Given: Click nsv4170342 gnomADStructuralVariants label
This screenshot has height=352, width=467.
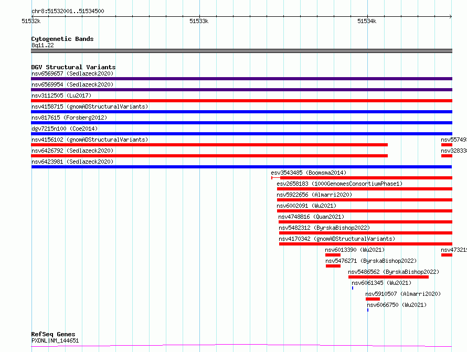Looking at the screenshot, I should [x=337, y=239].
